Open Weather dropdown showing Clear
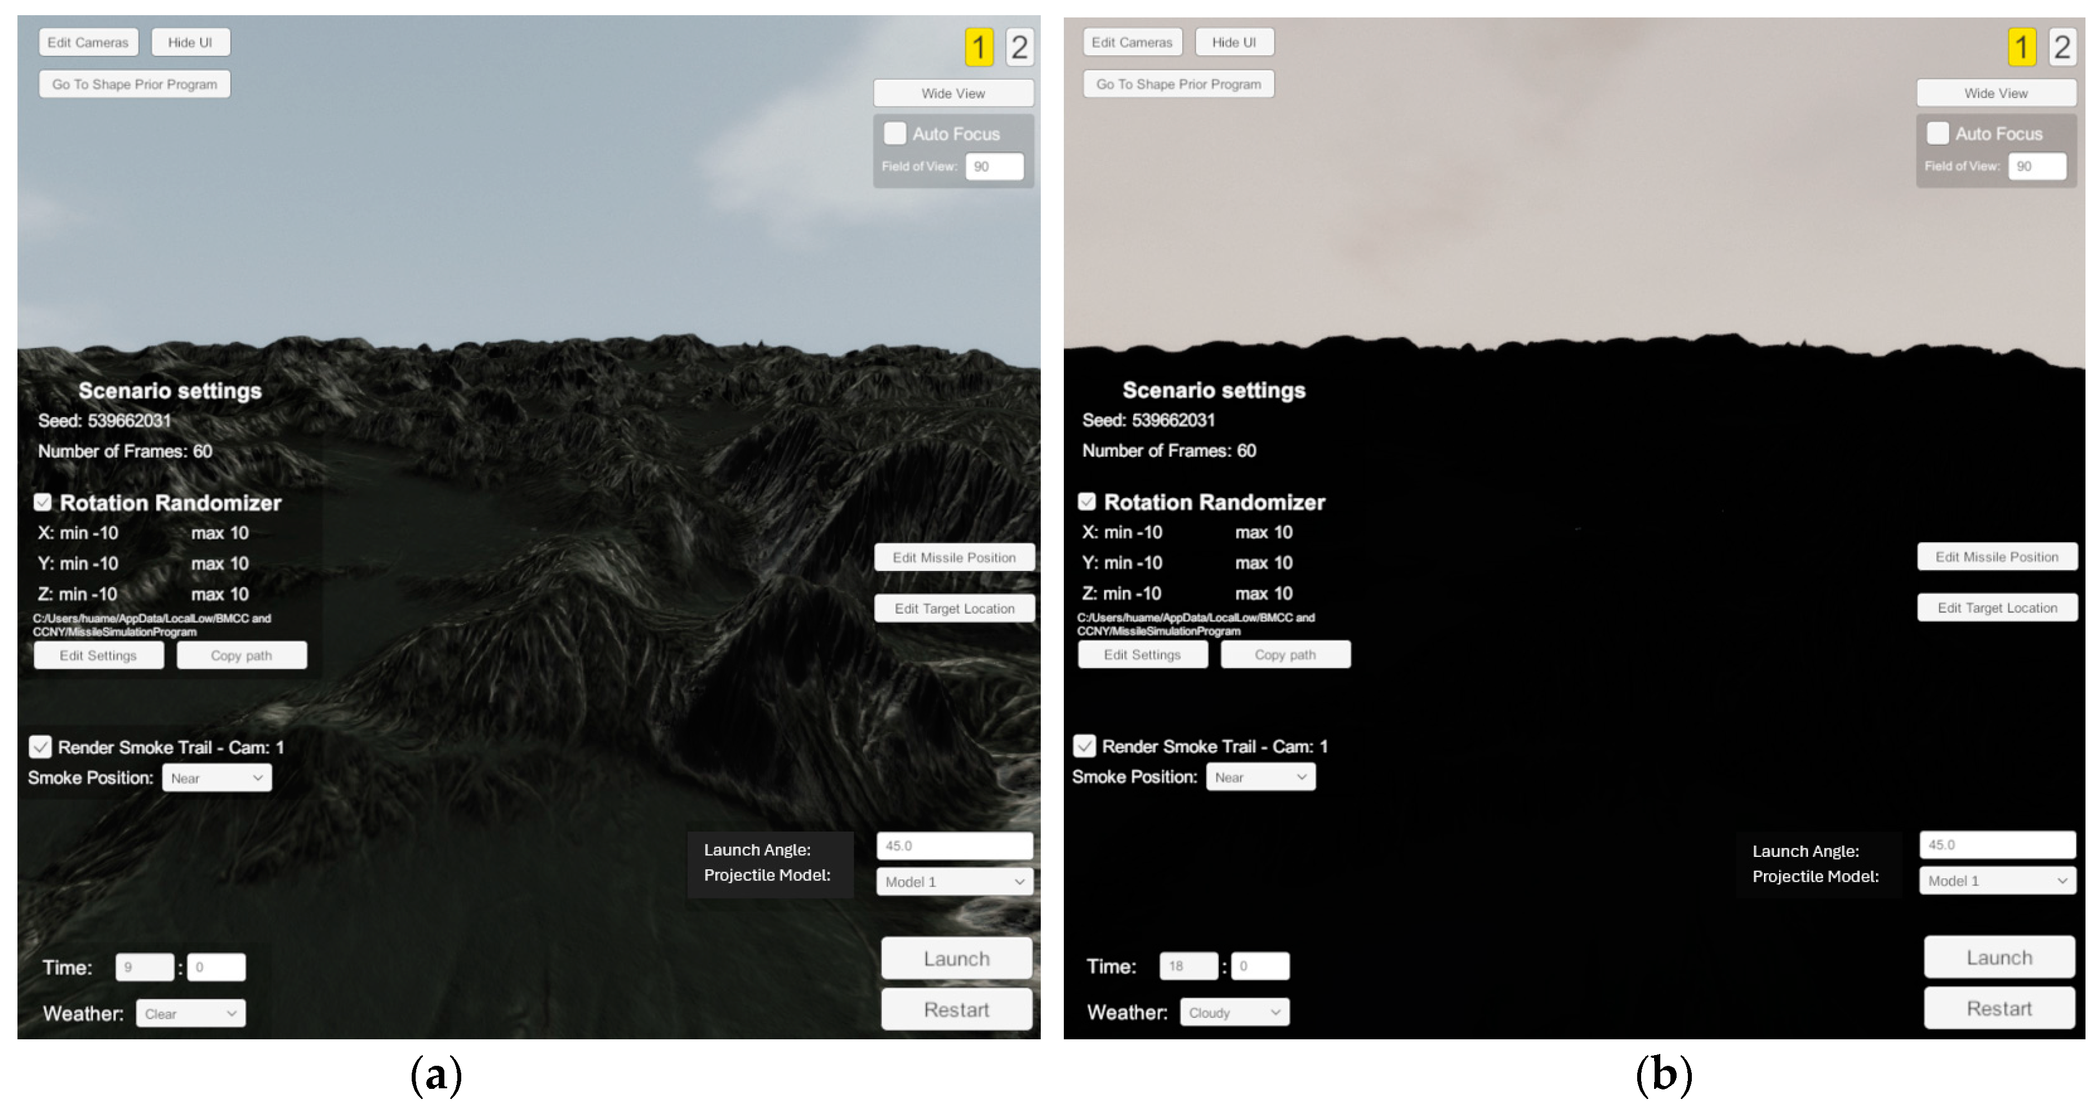Screen dimensions: 2099x1108 pyautogui.click(x=191, y=1013)
